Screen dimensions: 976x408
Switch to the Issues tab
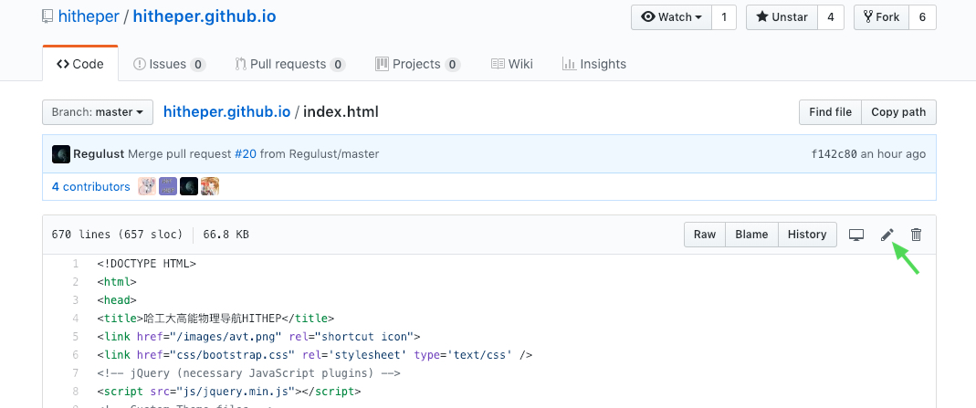(x=169, y=64)
